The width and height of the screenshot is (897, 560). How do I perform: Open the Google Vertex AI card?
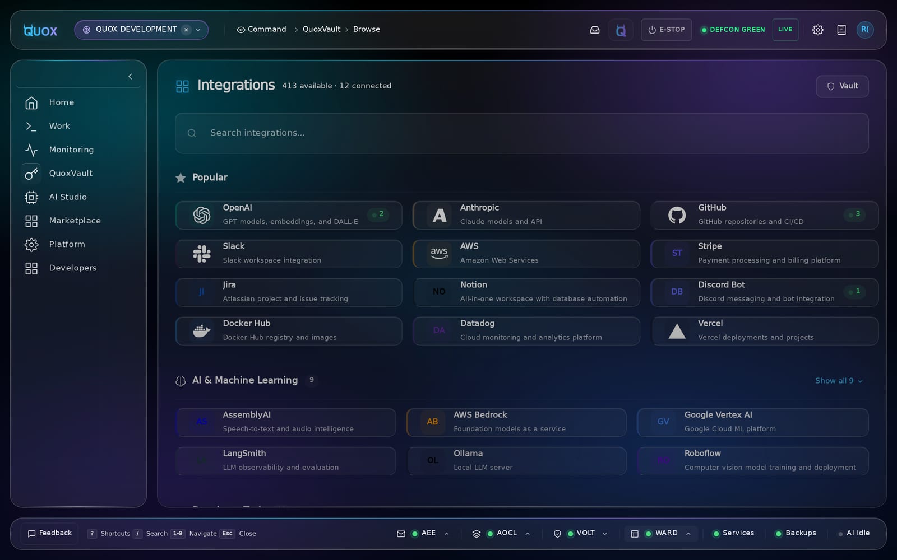[752, 422]
